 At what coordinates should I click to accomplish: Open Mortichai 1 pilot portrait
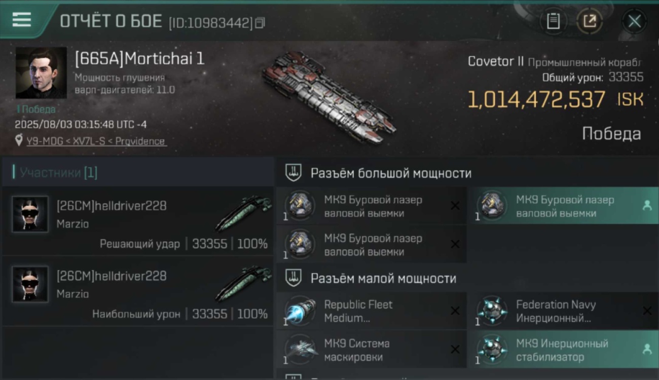point(41,73)
